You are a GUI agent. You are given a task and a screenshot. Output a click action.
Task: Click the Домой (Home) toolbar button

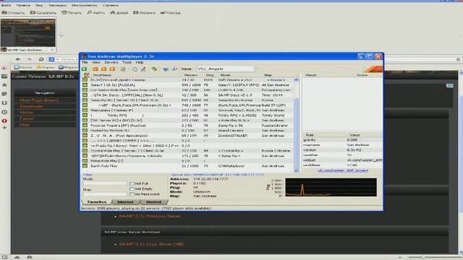(x=119, y=13)
